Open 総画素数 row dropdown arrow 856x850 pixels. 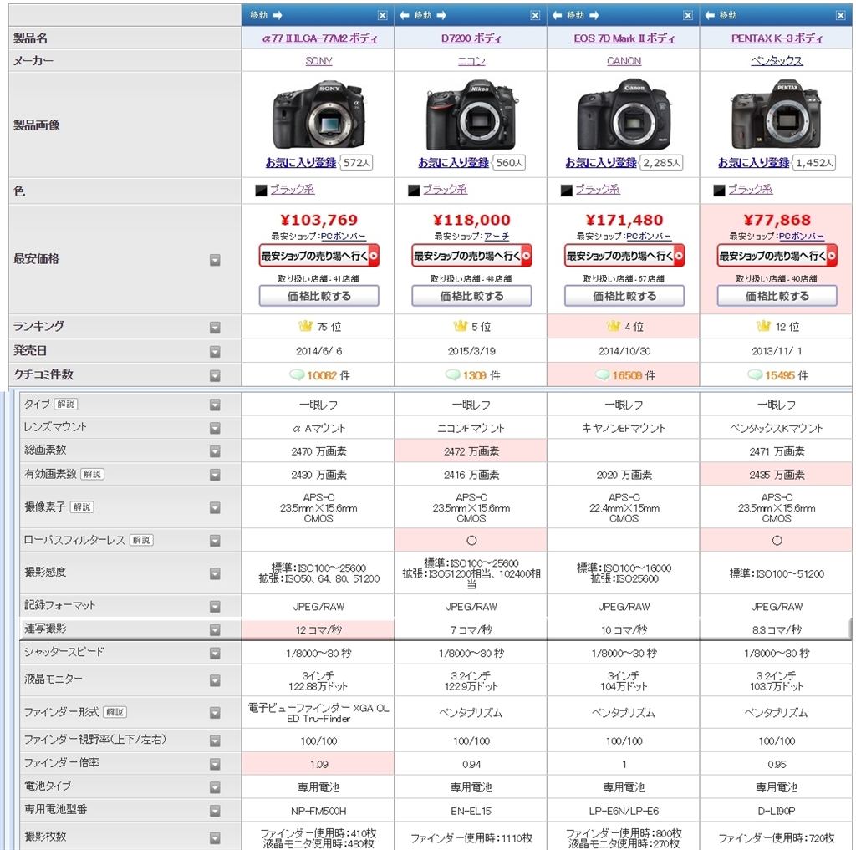coord(215,451)
